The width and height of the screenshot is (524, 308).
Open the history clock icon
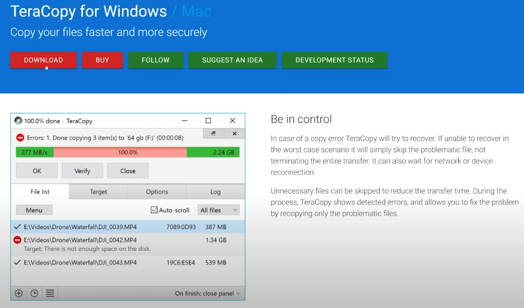[34, 293]
